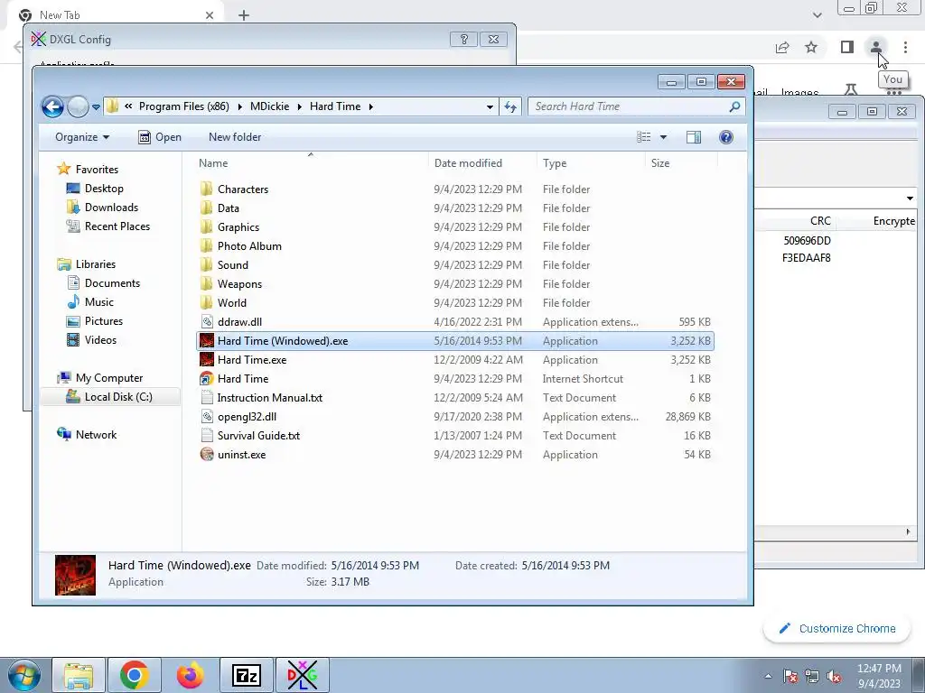Click the address bar refresh button
The height and width of the screenshot is (693, 925).
[510, 106]
